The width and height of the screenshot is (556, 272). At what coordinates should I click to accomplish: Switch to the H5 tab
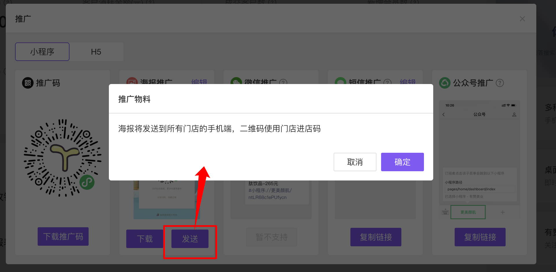click(96, 52)
